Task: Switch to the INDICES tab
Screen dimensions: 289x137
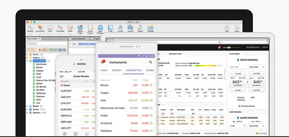Action: tap(116, 70)
